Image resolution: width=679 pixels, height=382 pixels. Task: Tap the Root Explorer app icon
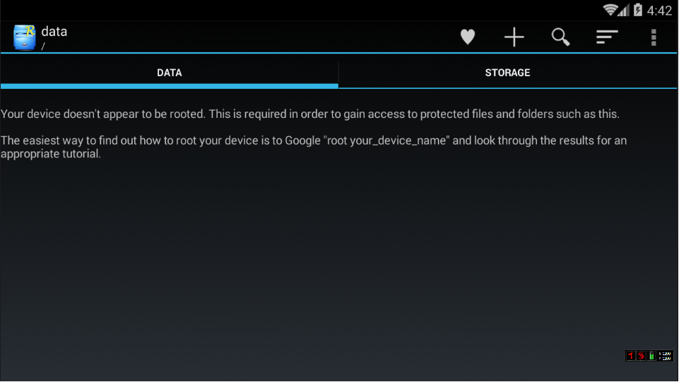coord(25,37)
